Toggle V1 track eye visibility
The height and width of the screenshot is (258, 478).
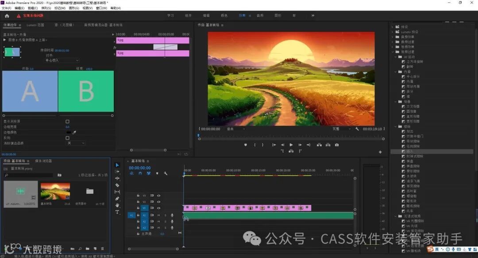pos(158,208)
